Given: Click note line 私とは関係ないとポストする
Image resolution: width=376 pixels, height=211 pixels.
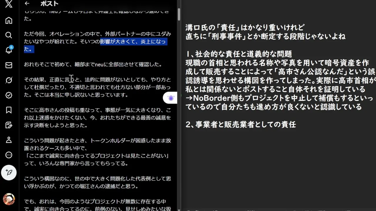Looking at the screenshot, I should click(x=275, y=89).
